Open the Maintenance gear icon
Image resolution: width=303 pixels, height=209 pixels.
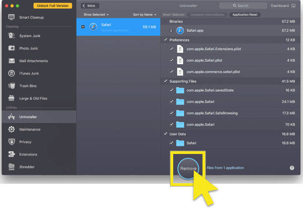[12, 129]
